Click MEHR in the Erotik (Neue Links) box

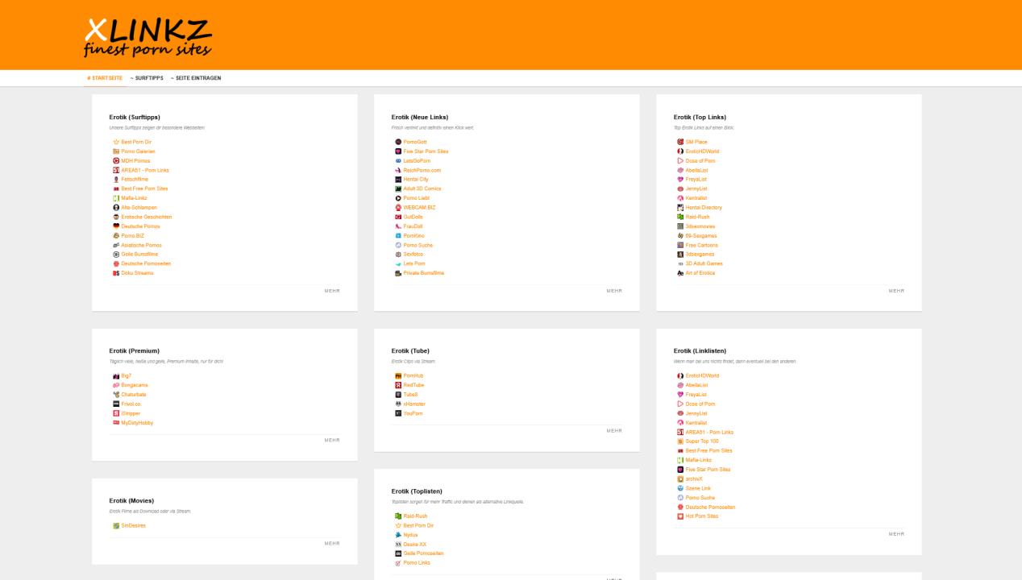coord(614,291)
